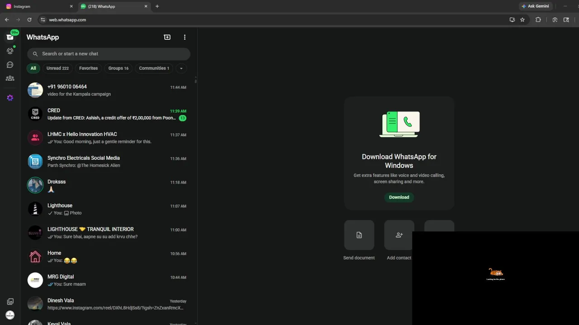Open site information icon in address bar
Image resolution: width=579 pixels, height=325 pixels.
point(43,20)
